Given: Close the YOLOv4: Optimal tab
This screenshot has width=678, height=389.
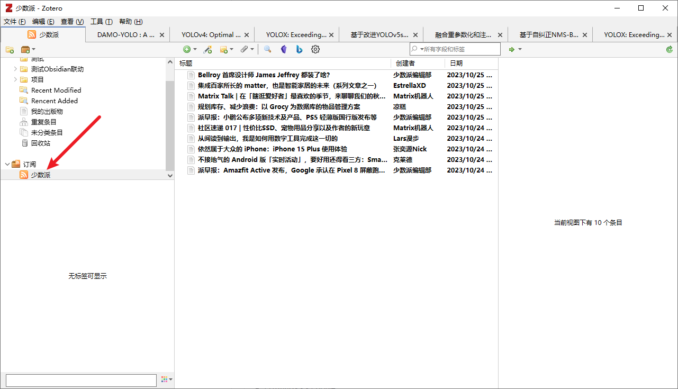Looking at the screenshot, I should click(247, 35).
